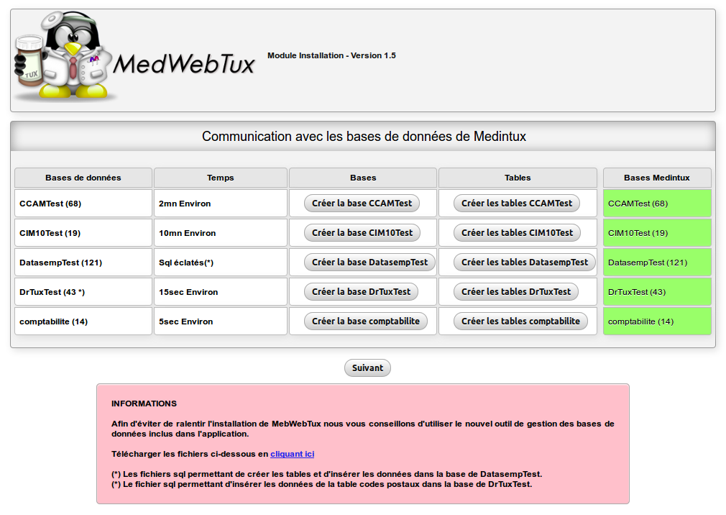Click the Temps column header
Image resolution: width=726 pixels, height=515 pixels.
pos(220,178)
